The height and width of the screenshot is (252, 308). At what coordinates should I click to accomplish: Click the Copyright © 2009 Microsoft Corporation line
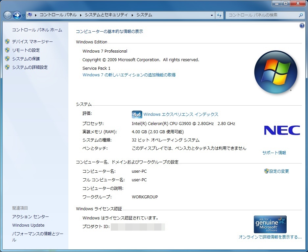tap(141, 60)
